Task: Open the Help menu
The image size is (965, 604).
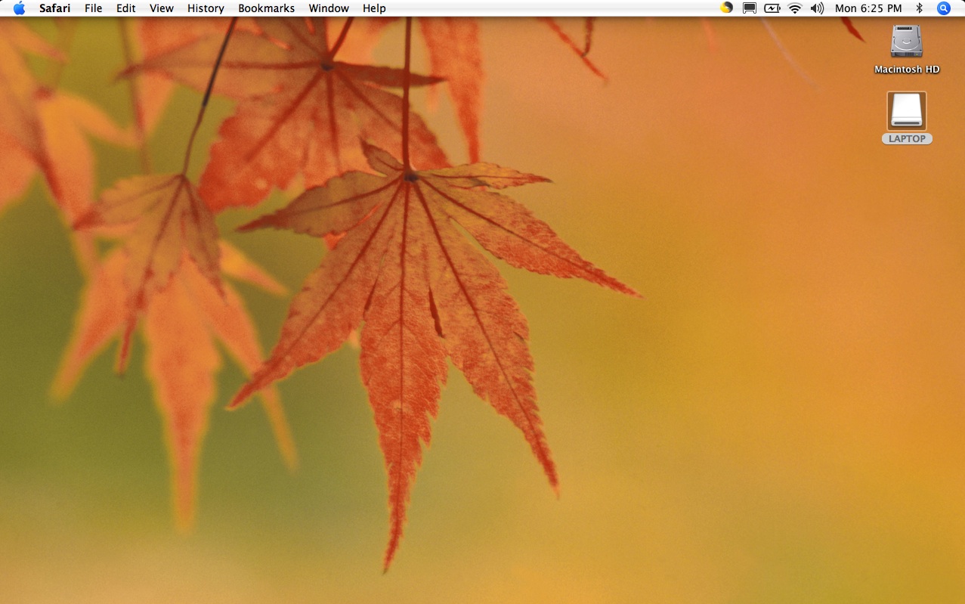Action: click(x=374, y=8)
